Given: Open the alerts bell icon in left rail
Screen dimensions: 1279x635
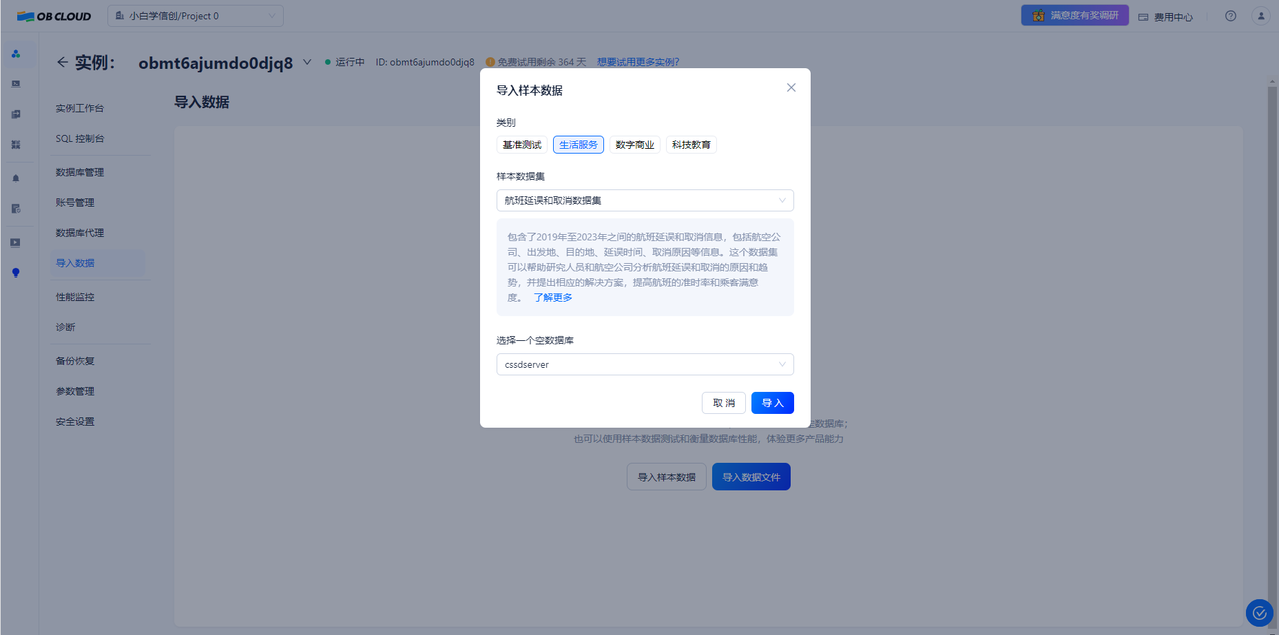Looking at the screenshot, I should tap(16, 178).
